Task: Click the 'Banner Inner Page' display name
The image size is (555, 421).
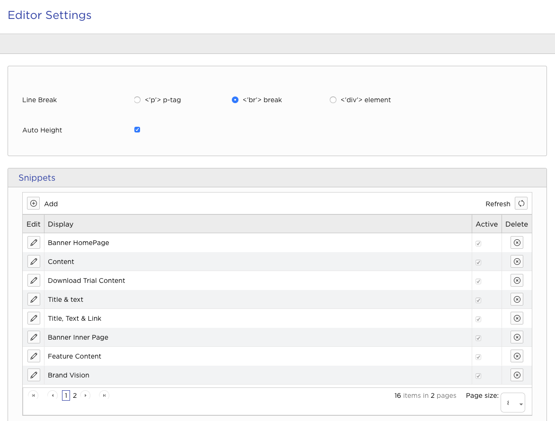Action: tap(78, 337)
